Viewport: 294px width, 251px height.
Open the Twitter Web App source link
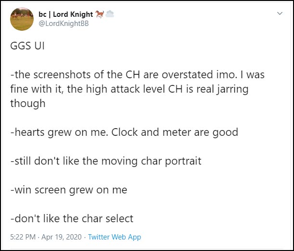(115, 237)
